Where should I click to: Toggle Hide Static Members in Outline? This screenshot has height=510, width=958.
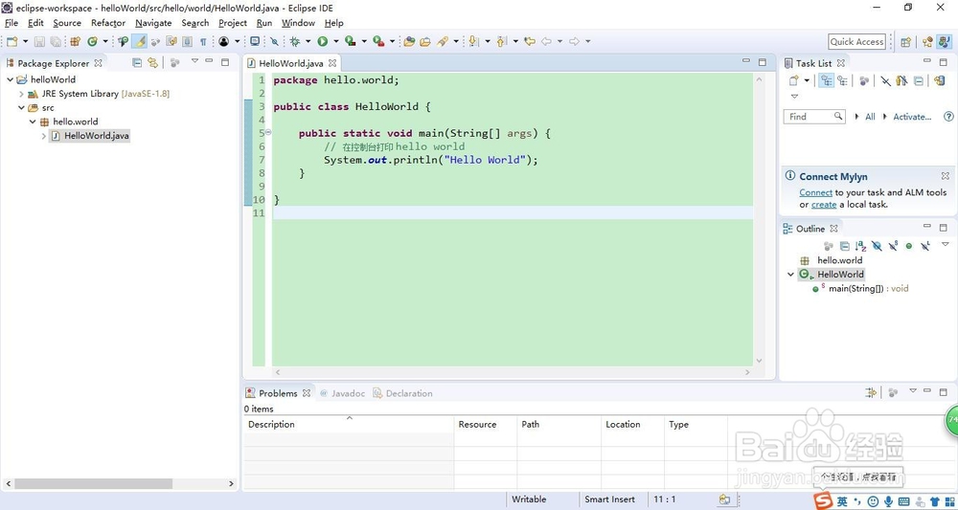893,246
